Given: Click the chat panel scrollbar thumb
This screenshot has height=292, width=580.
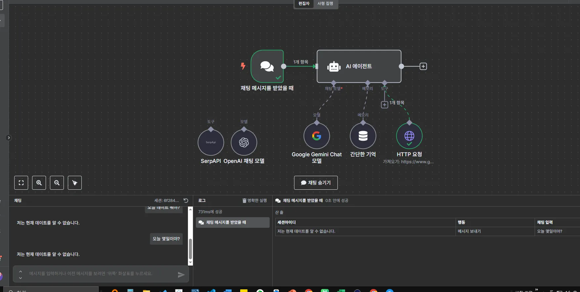Looking at the screenshot, I should click(x=190, y=249).
